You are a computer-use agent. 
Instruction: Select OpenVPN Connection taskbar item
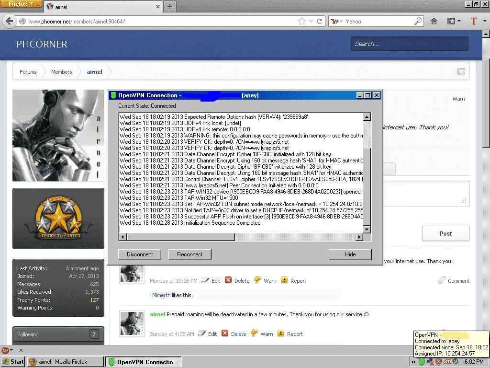click(144, 362)
